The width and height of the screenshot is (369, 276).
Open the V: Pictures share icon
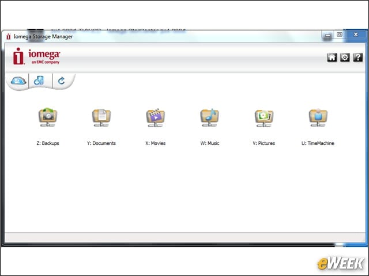(x=264, y=117)
